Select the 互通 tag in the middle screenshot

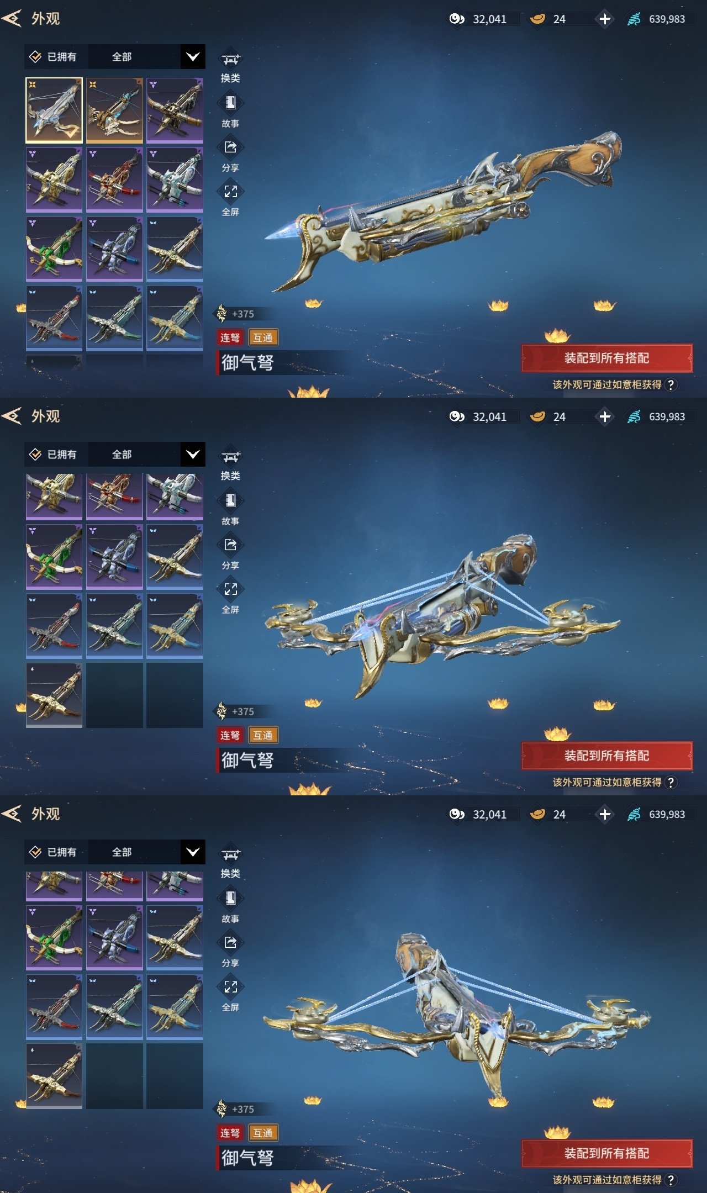pyautogui.click(x=263, y=735)
